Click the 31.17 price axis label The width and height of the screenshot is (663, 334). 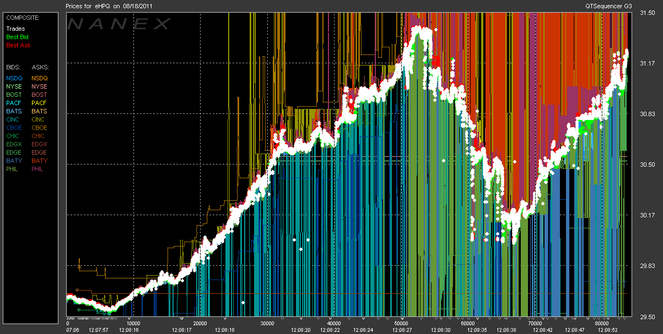coord(646,63)
